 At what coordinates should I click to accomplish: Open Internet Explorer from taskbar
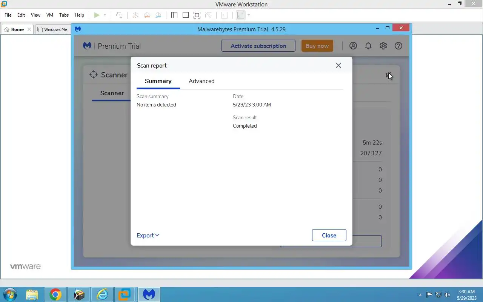[x=102, y=294]
